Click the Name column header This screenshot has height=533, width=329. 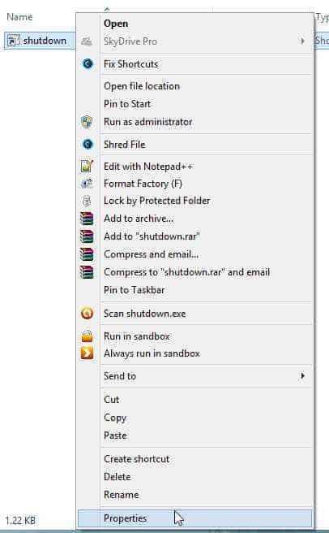tap(19, 17)
